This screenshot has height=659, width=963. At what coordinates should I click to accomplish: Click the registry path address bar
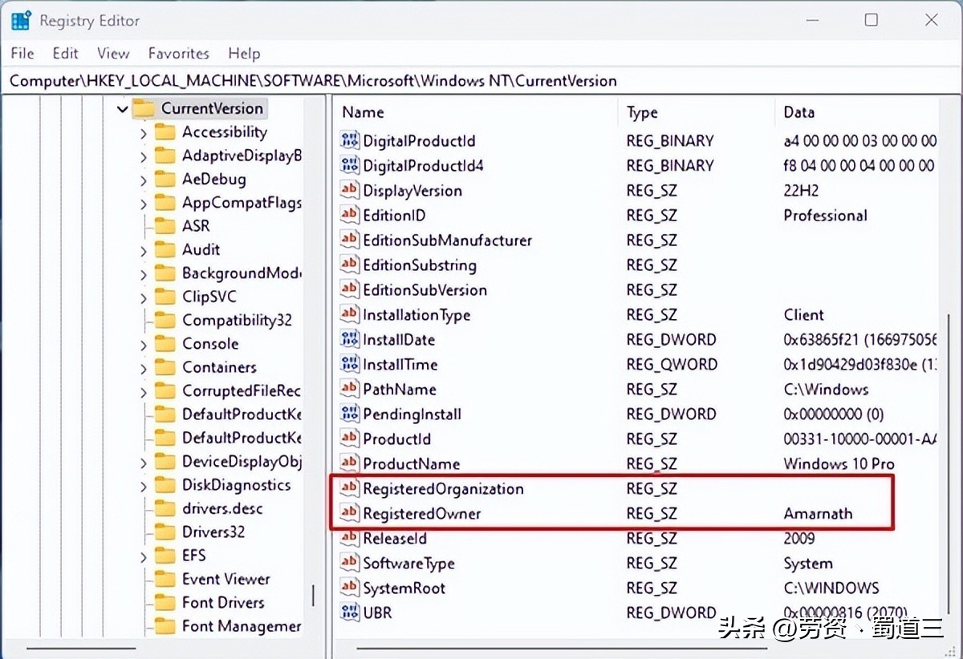(321, 80)
